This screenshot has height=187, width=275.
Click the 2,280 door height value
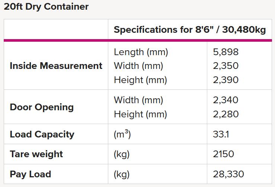click(226, 114)
